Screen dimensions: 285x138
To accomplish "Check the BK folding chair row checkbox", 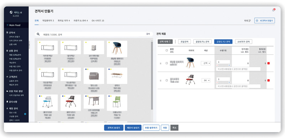I will coord(167,81).
